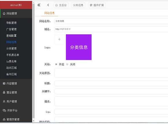Viewport: 168px width, 124px height.
Task: Focus the 关键字 input field
Action: (111, 91)
